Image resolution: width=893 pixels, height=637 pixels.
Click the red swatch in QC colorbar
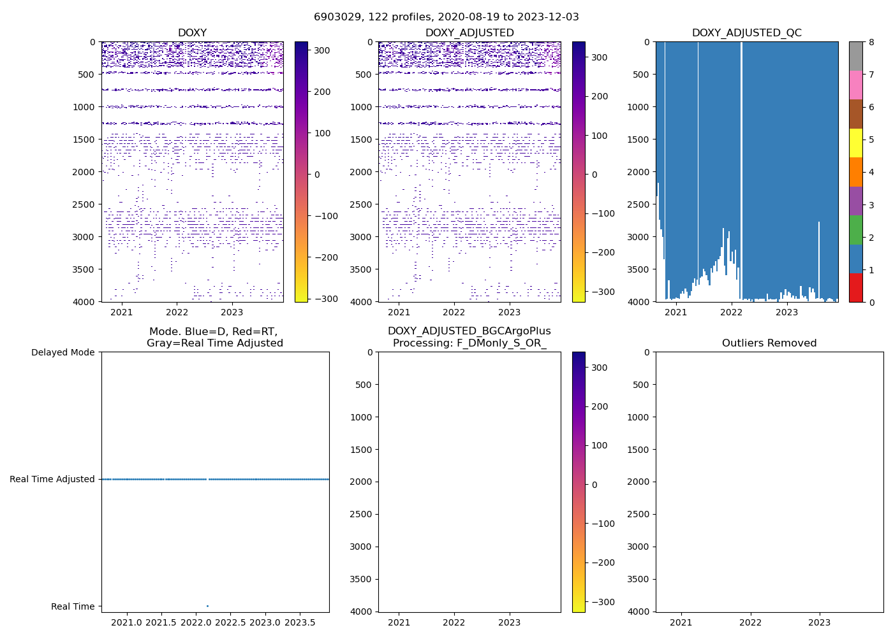(855, 288)
